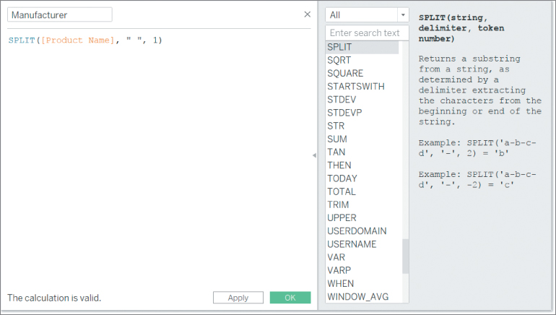Select TAN in the function list
The height and width of the screenshot is (315, 556).
pyautogui.click(x=362, y=152)
